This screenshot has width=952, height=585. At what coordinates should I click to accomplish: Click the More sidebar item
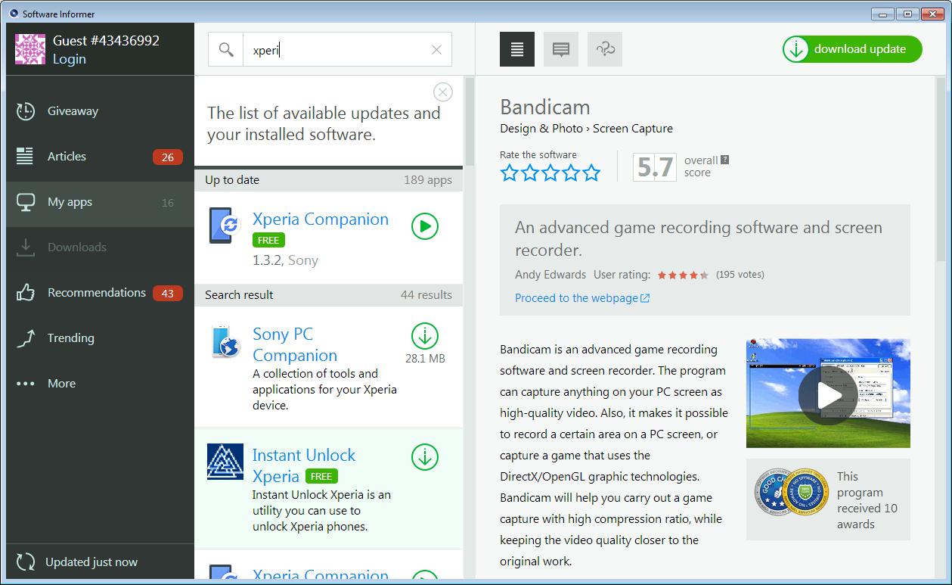[62, 383]
